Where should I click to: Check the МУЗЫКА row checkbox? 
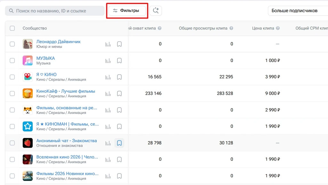(12, 60)
